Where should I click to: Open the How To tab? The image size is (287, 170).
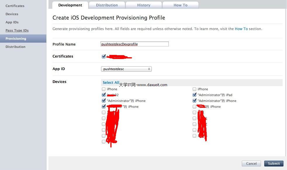tap(180, 5)
